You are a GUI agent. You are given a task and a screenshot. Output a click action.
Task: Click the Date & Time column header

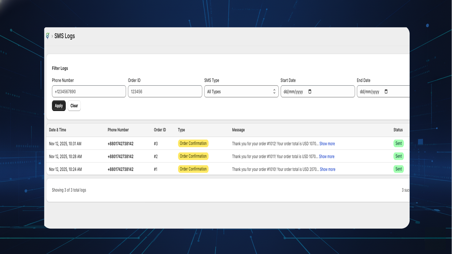point(58,130)
